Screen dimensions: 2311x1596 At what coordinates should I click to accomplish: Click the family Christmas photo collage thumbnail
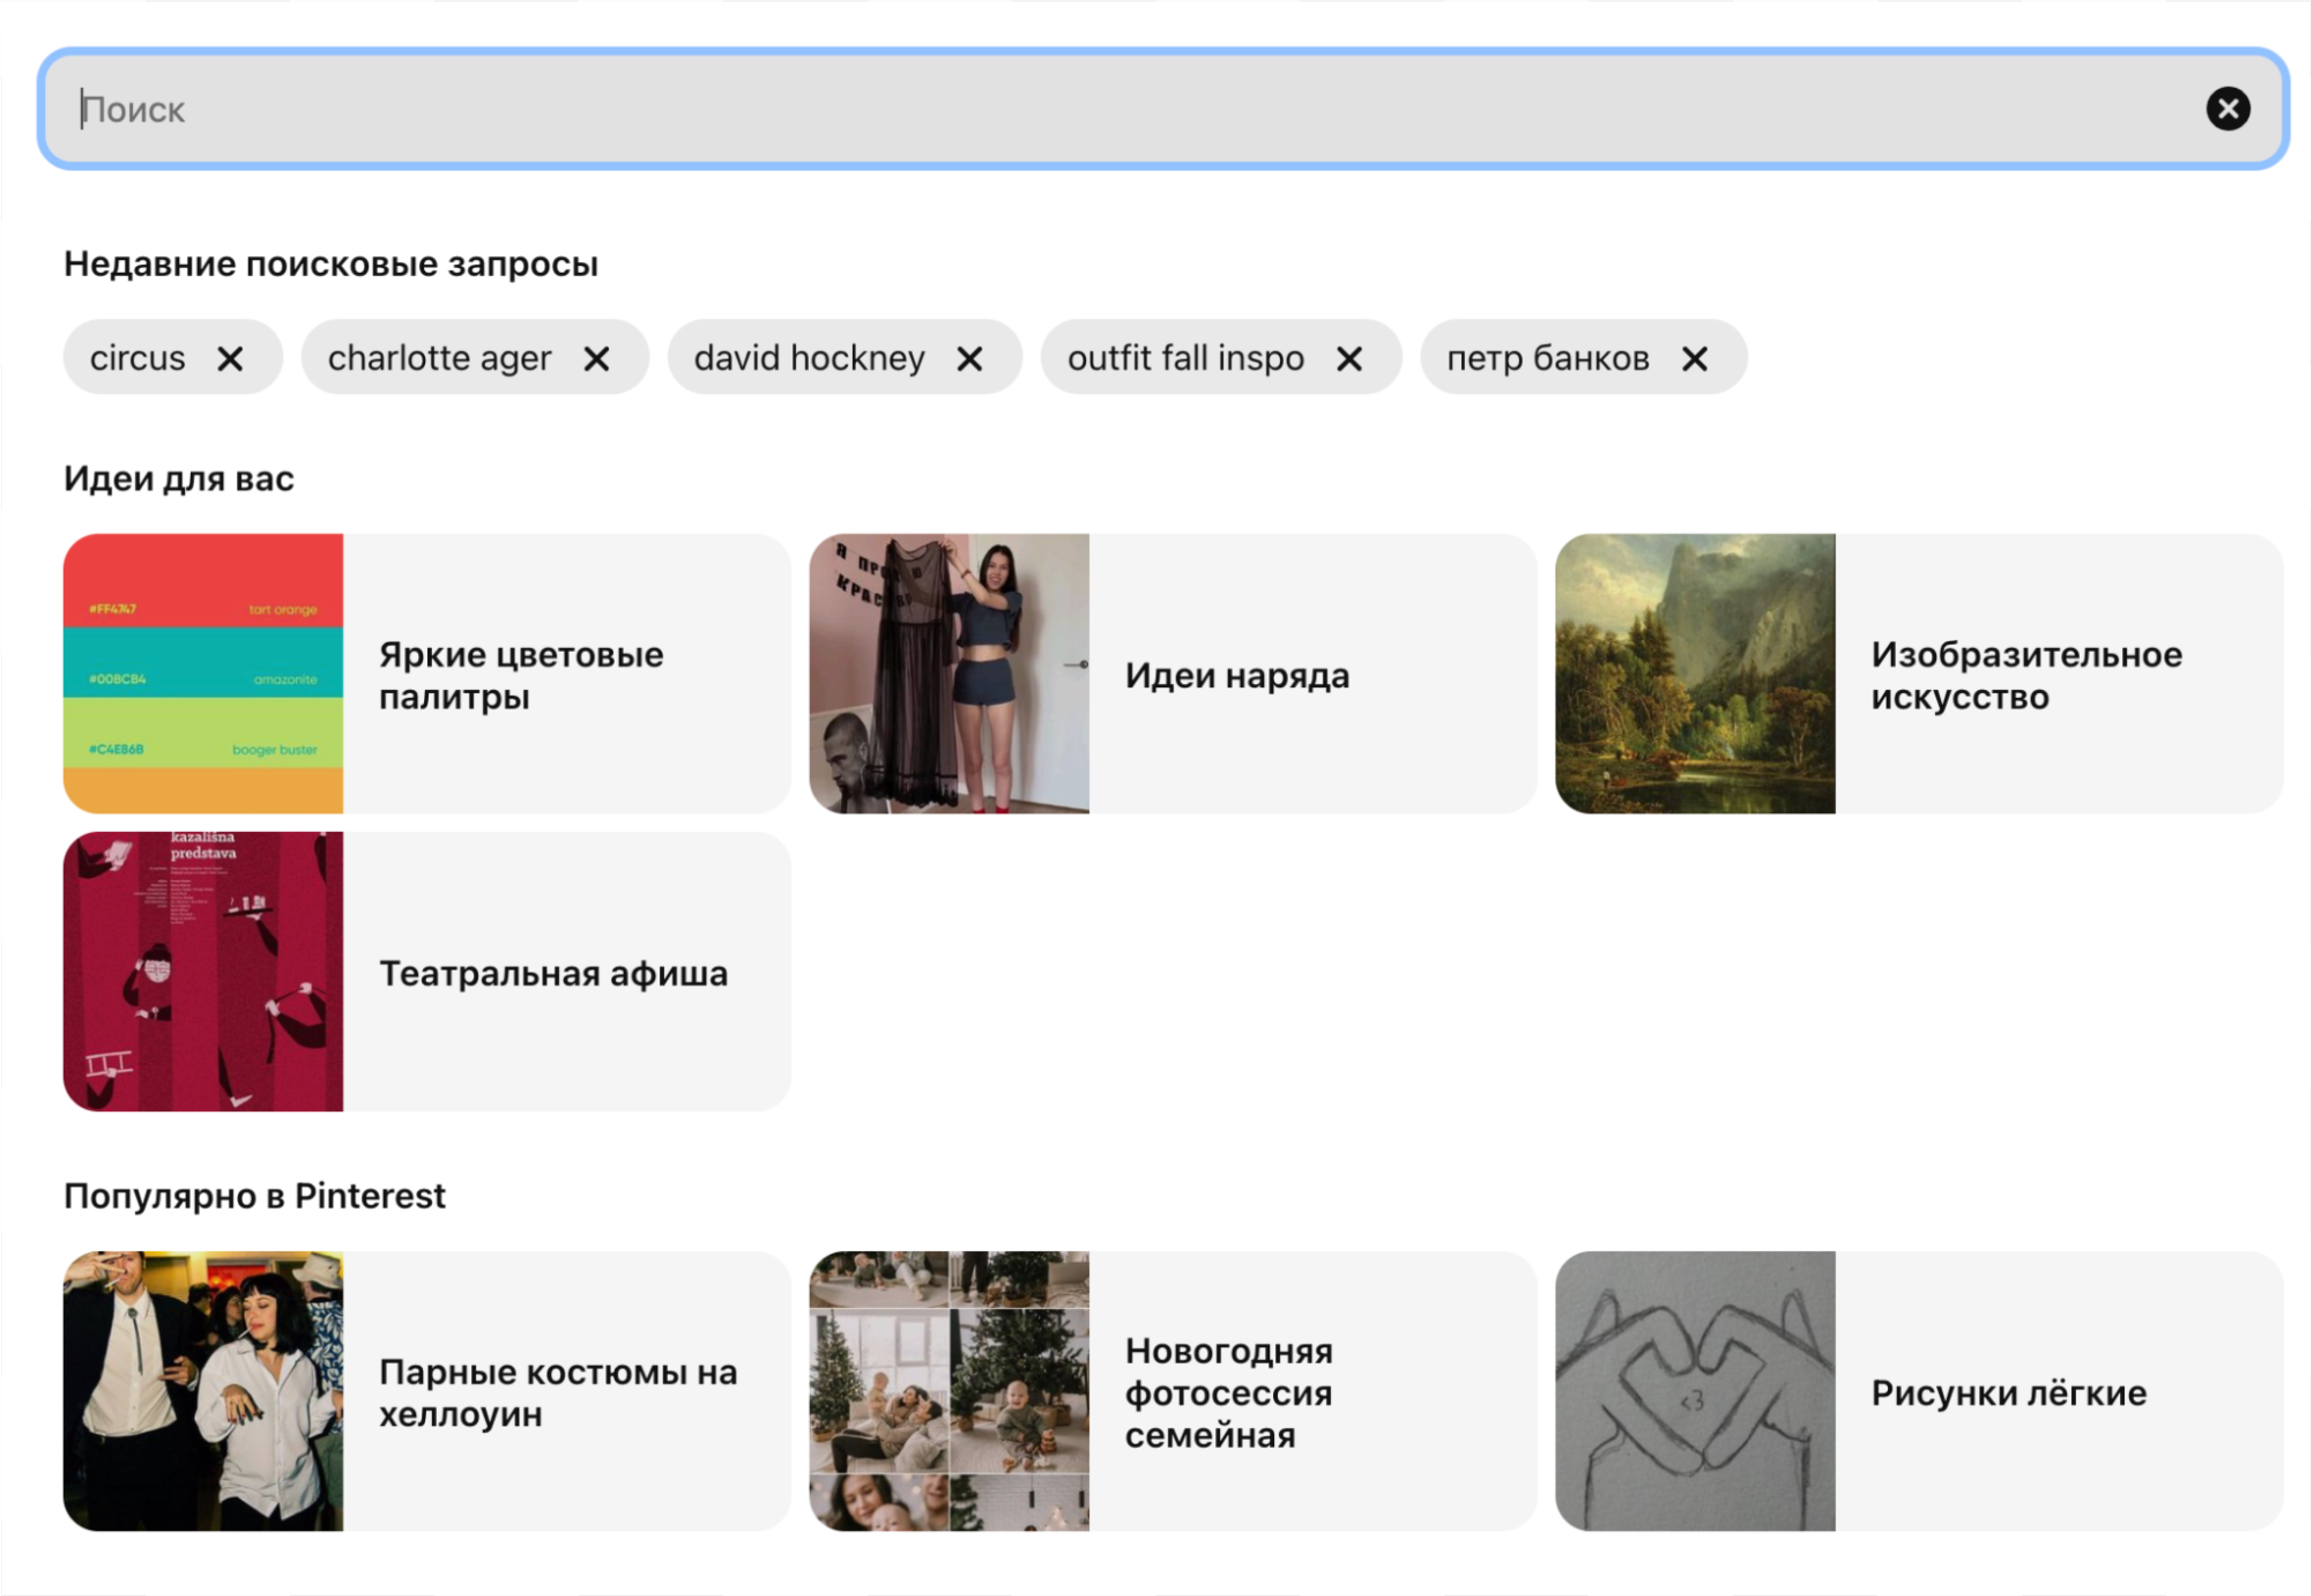(x=949, y=1391)
